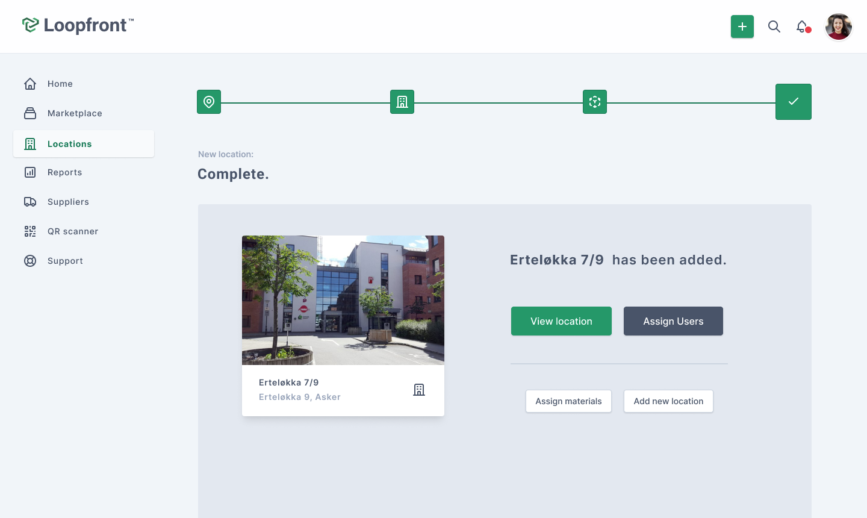Click the Support lifebuoy icon in sidebar
Image resolution: width=867 pixels, height=518 pixels.
(30, 261)
